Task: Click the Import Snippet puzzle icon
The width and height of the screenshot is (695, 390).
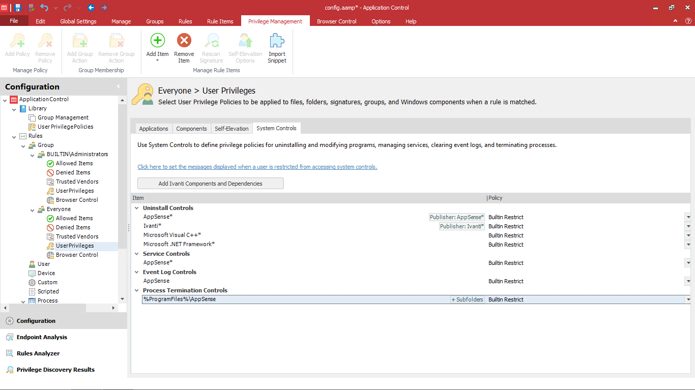Action: (x=277, y=41)
